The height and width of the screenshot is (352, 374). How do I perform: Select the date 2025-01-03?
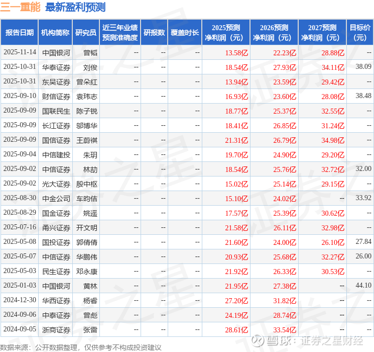point(20,285)
